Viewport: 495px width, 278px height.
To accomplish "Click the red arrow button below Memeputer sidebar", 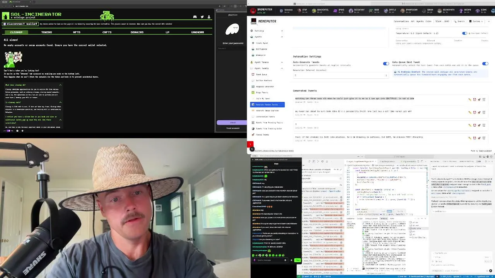I will tap(250, 144).
